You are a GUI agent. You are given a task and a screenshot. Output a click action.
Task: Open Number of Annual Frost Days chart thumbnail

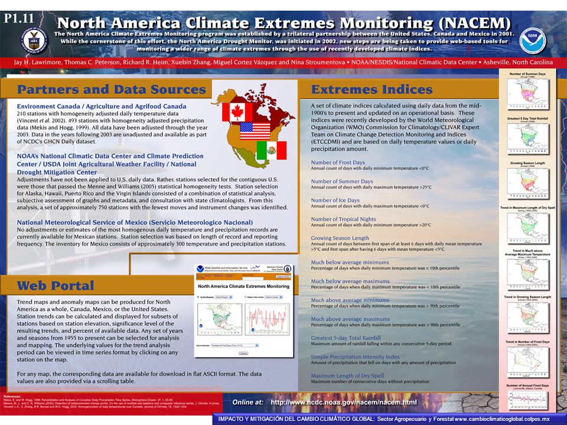click(x=527, y=400)
